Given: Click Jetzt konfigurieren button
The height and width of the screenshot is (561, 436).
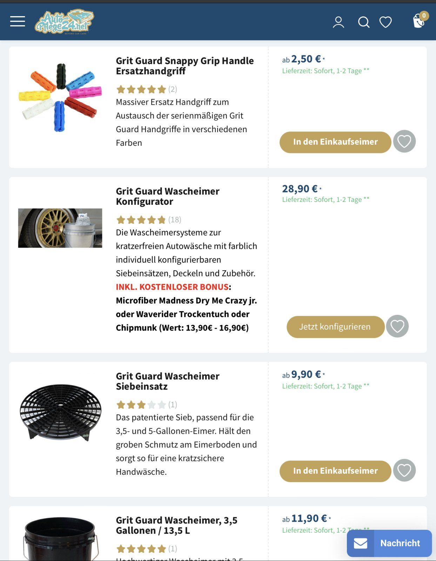Looking at the screenshot, I should click(335, 327).
